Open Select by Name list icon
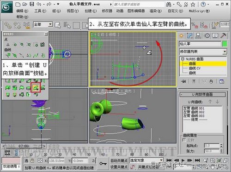Image resolution: width=231 pixels, height=172 pixels. [x=67, y=25]
